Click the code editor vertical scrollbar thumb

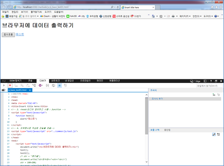[x=147, y=116]
